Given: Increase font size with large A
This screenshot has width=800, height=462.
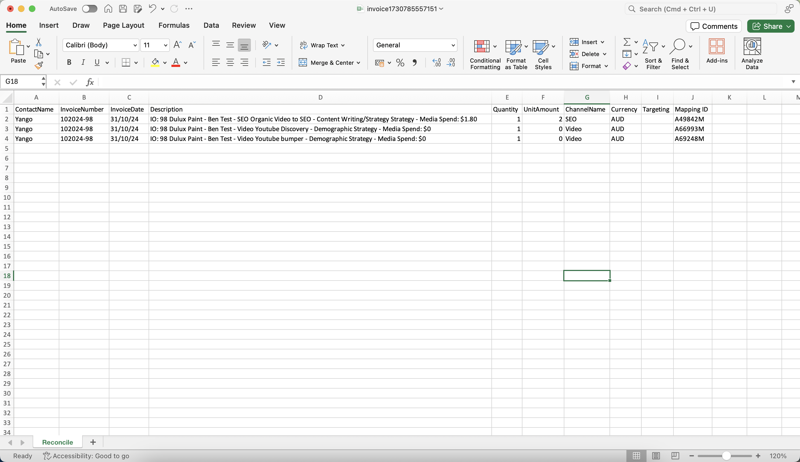Looking at the screenshot, I should (177, 45).
